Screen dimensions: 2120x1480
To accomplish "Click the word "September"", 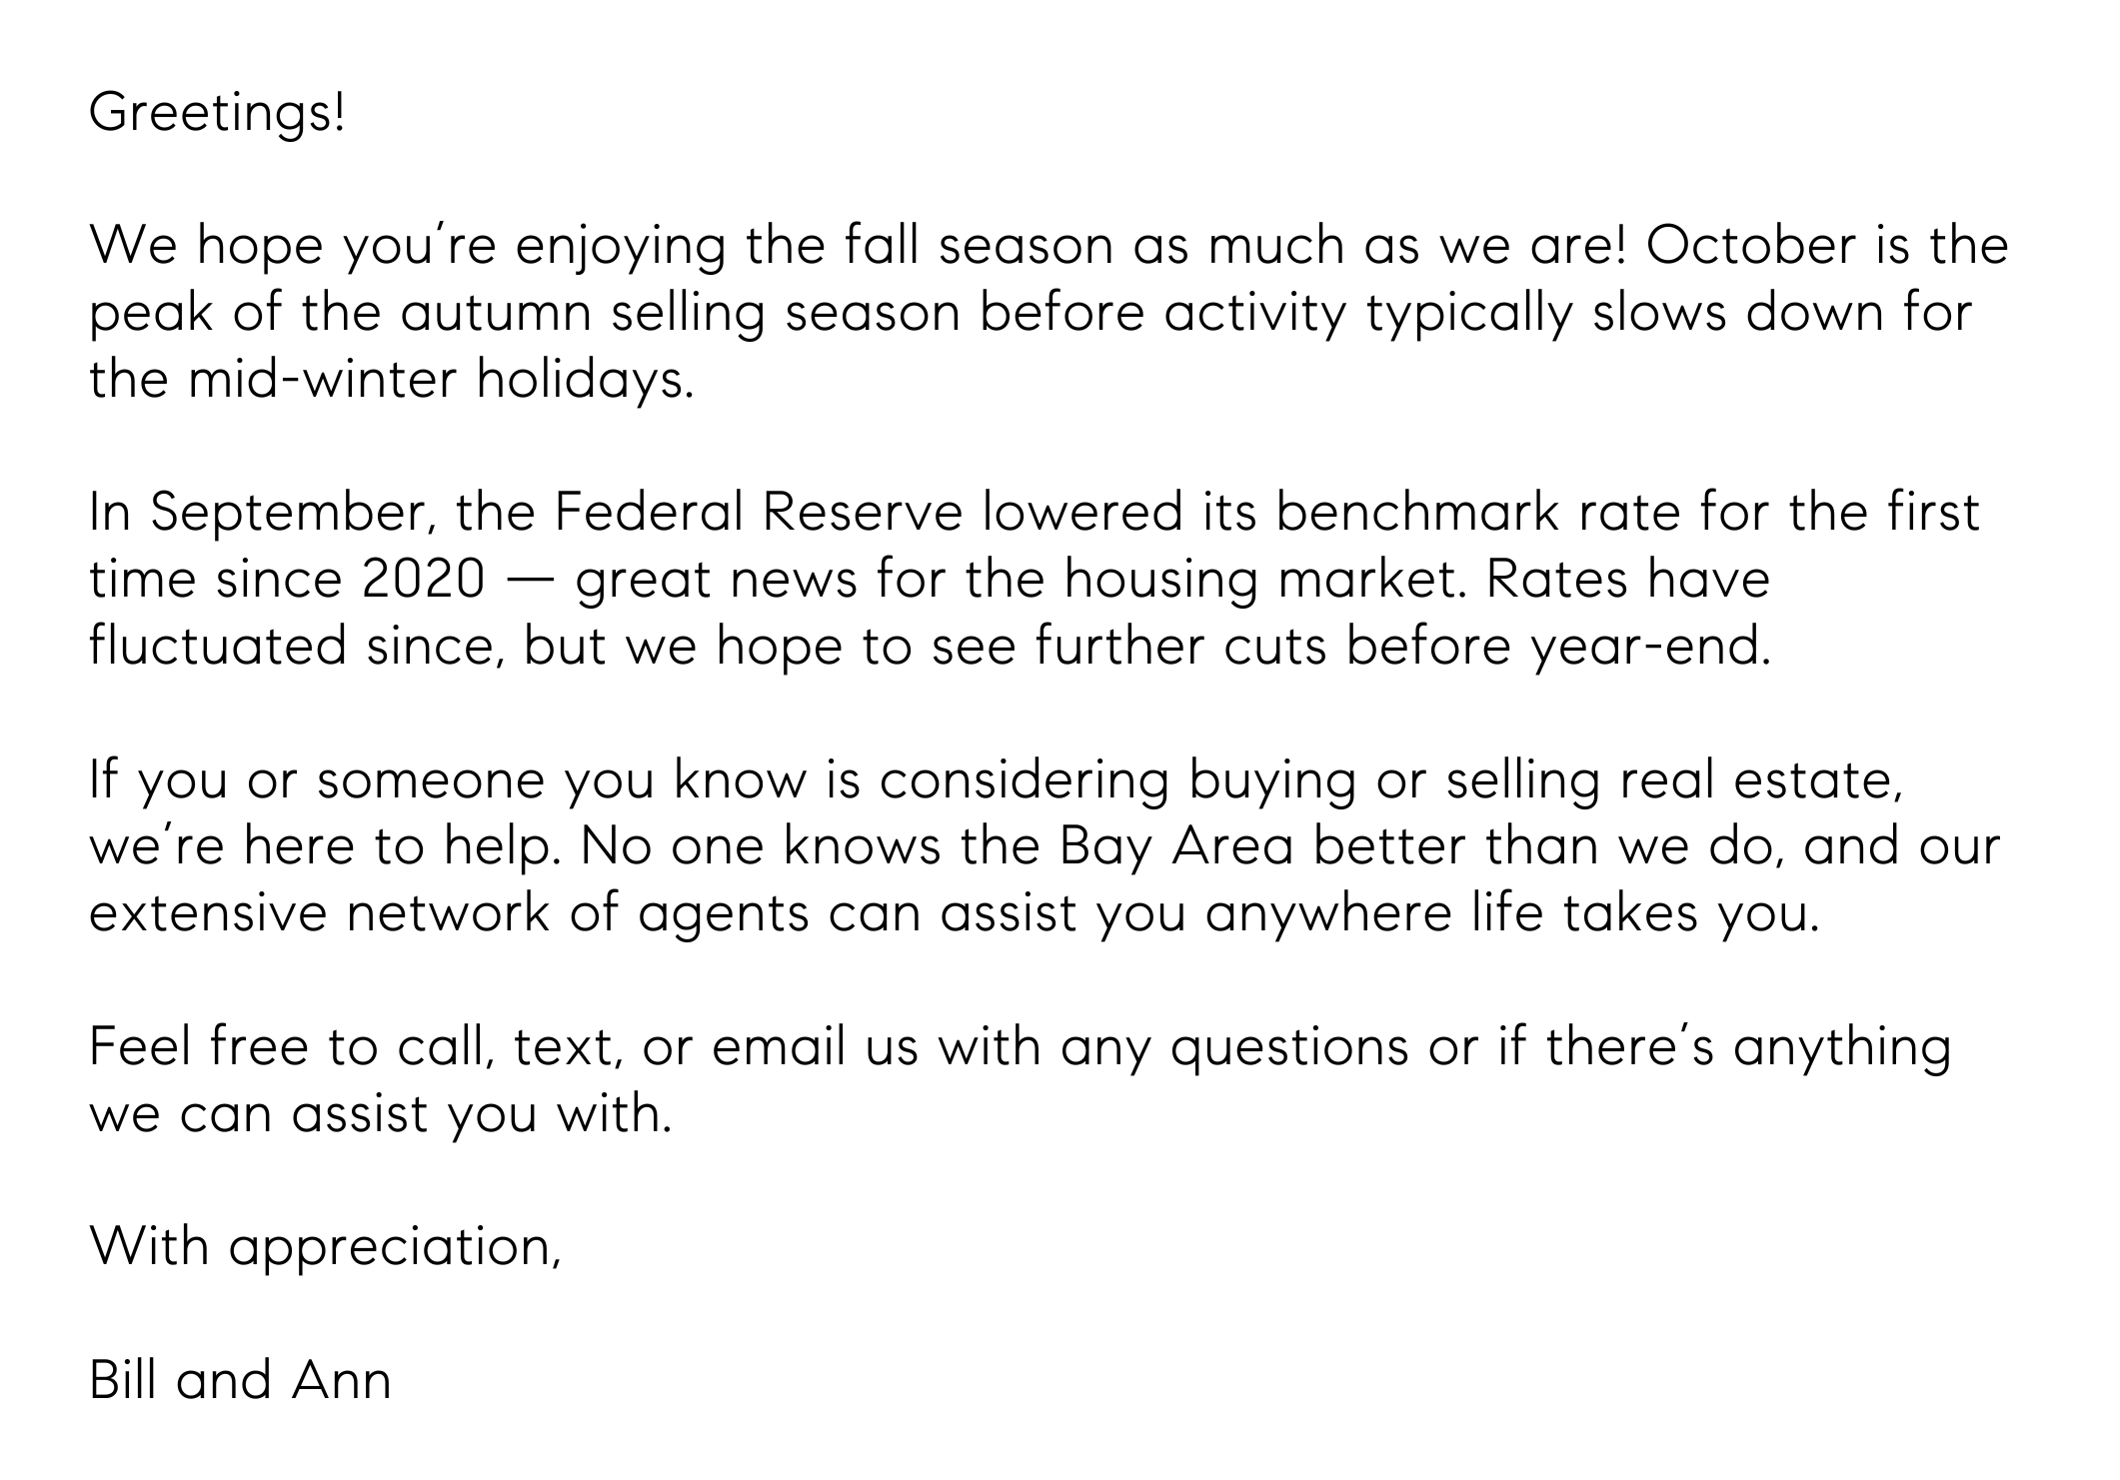I will pos(291,514).
